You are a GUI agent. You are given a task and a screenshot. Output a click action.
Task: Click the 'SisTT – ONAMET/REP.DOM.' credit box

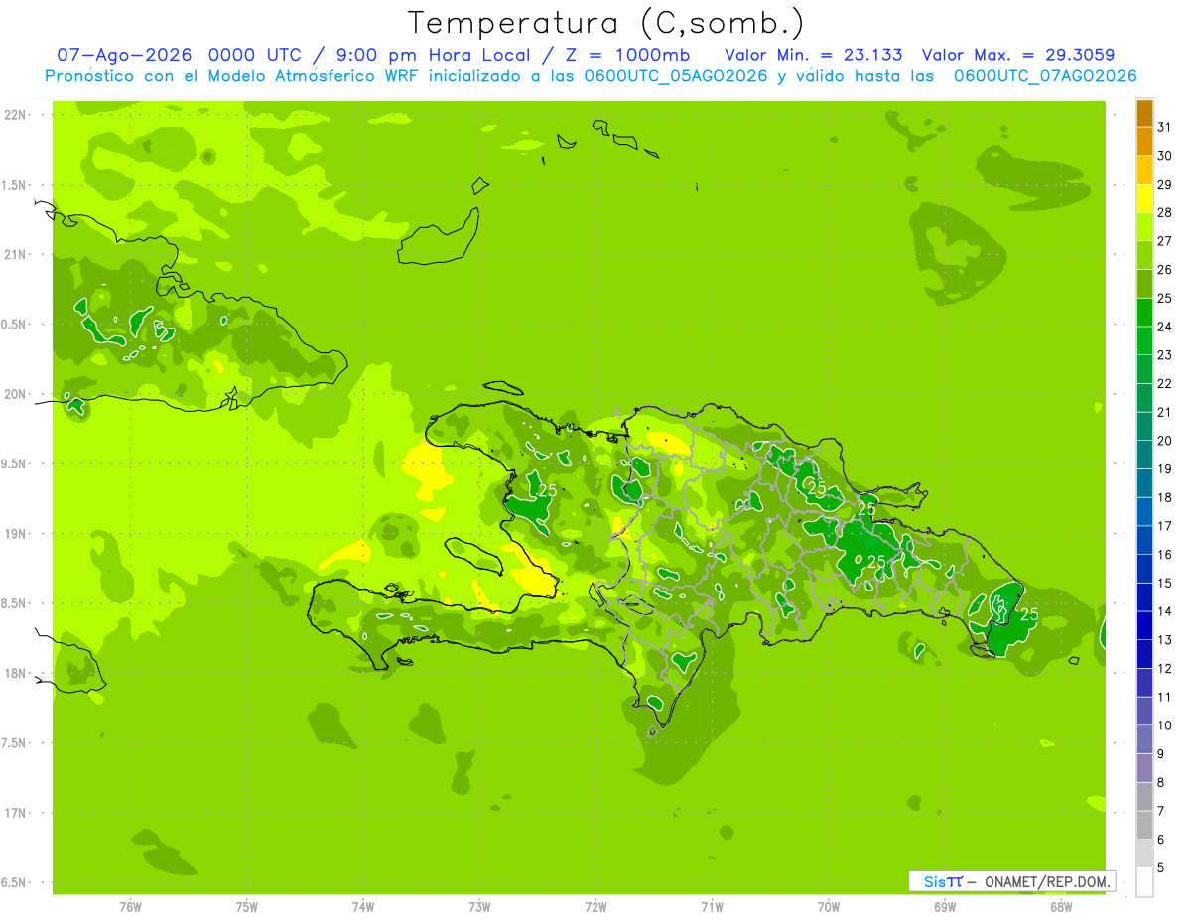coord(1011,881)
